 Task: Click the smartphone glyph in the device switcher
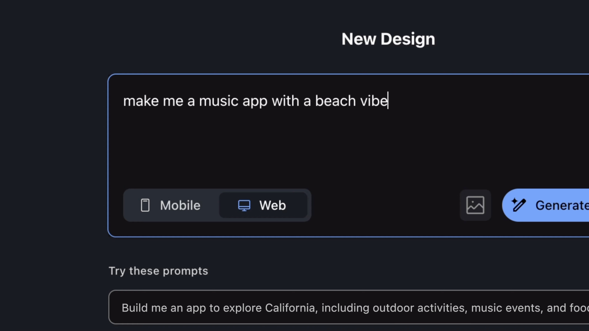point(145,205)
